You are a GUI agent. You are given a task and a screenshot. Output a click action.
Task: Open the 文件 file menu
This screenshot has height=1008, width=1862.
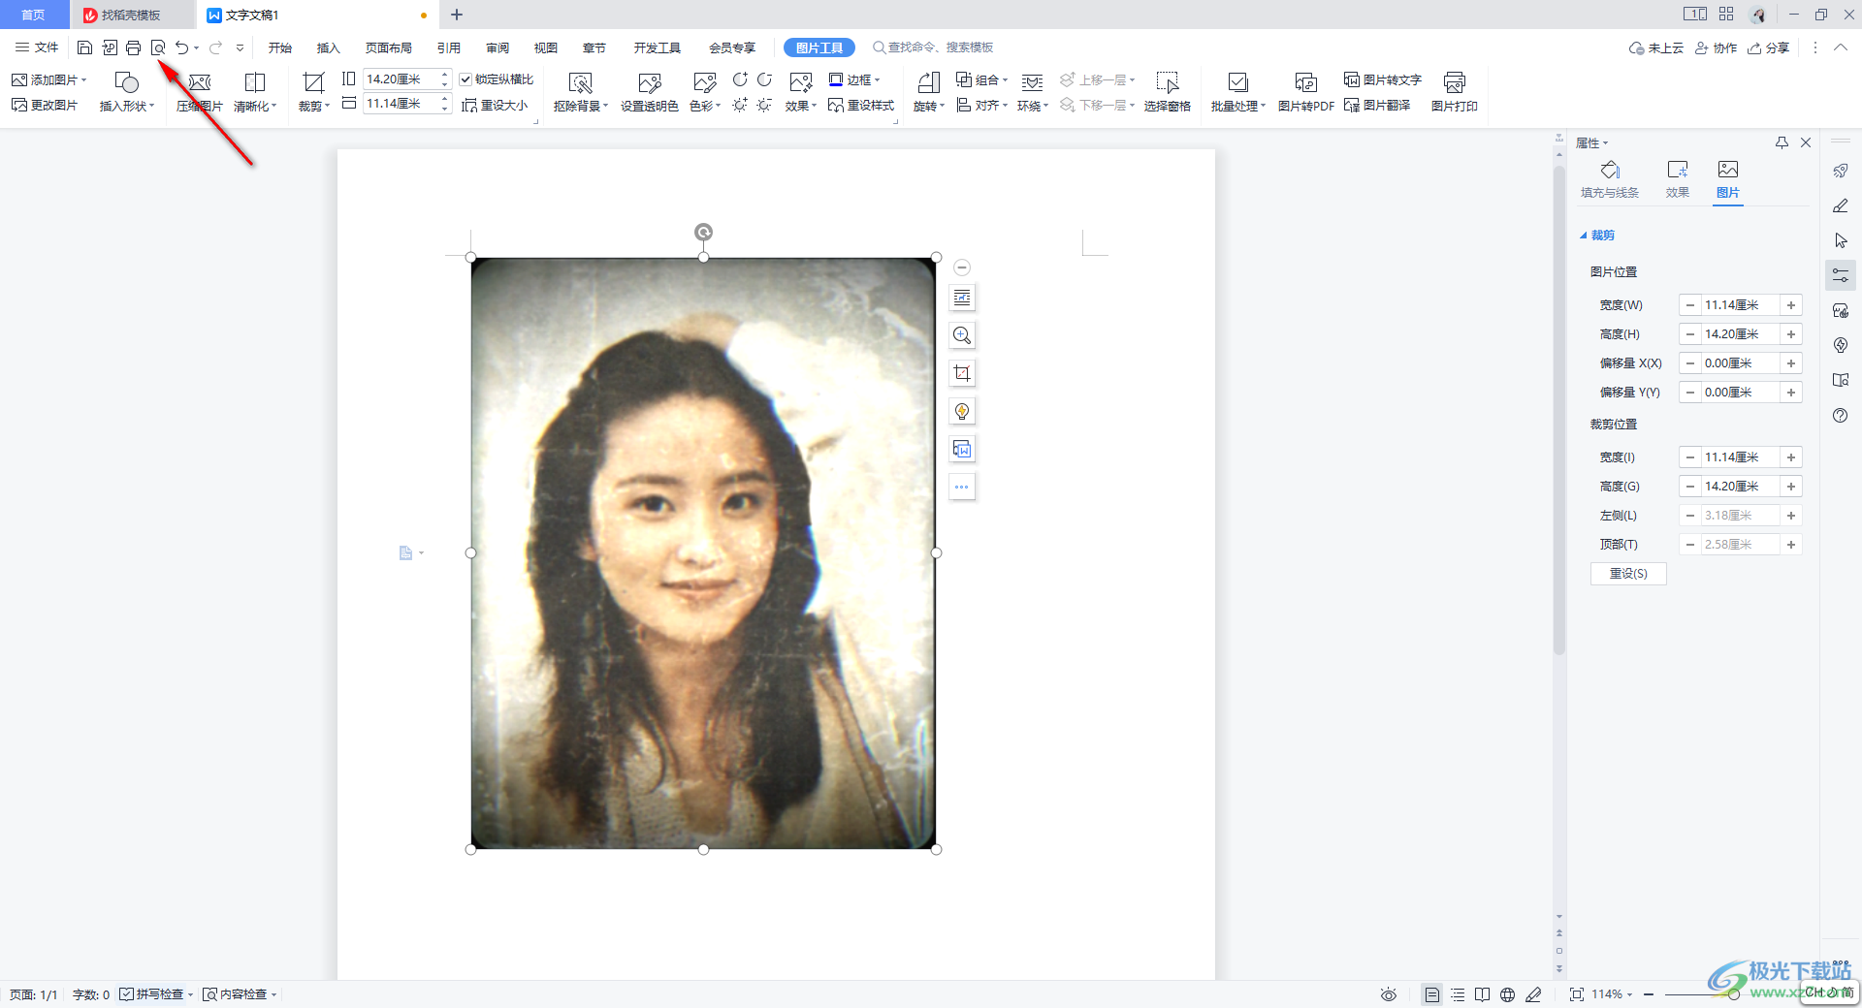[x=37, y=47]
